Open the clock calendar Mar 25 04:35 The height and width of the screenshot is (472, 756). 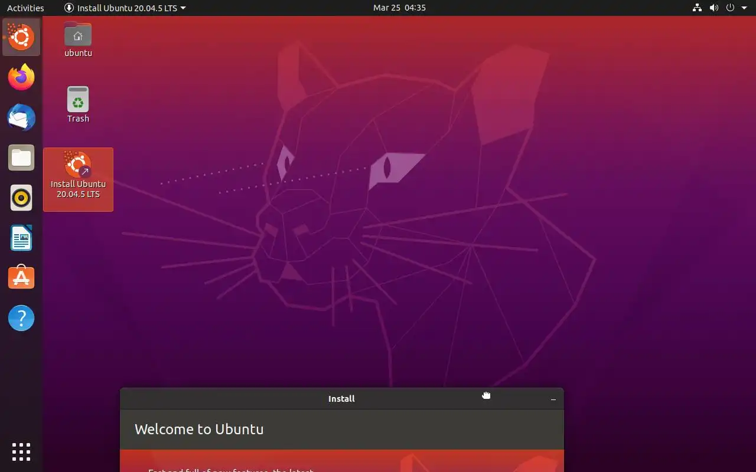click(399, 8)
